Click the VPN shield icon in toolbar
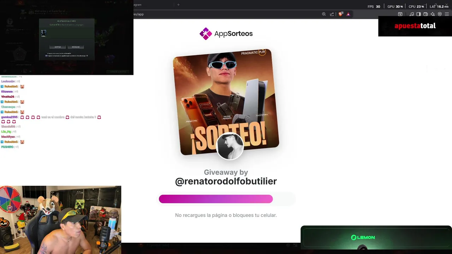Image resolution: width=452 pixels, height=254 pixels. [440, 14]
